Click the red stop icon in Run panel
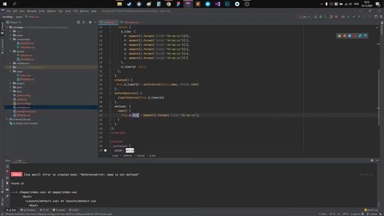The image size is (384, 216). point(7,172)
